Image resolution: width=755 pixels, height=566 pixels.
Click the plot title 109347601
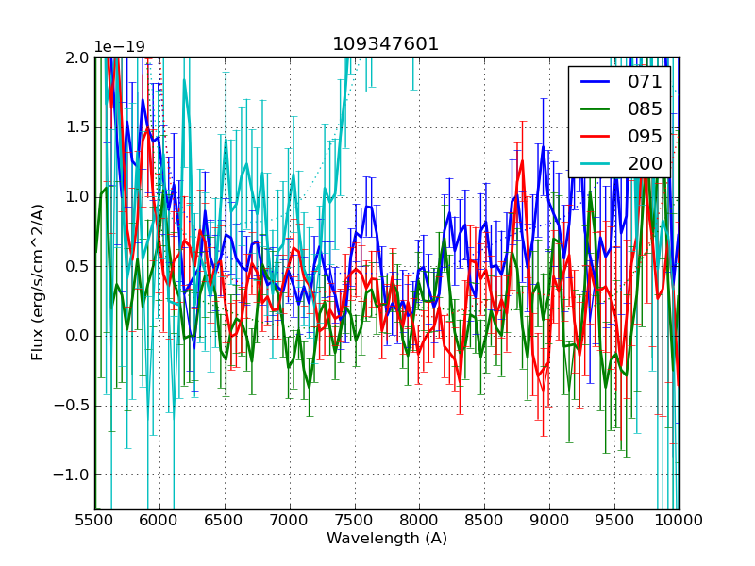[x=386, y=44]
